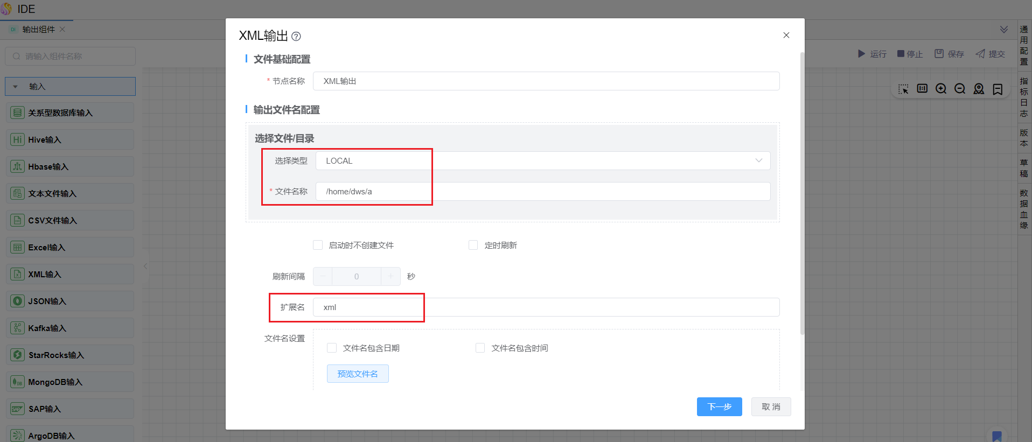Viewport: 1032px width, 442px height.
Task: Click the Hive输入 component icon
Action: click(18, 140)
